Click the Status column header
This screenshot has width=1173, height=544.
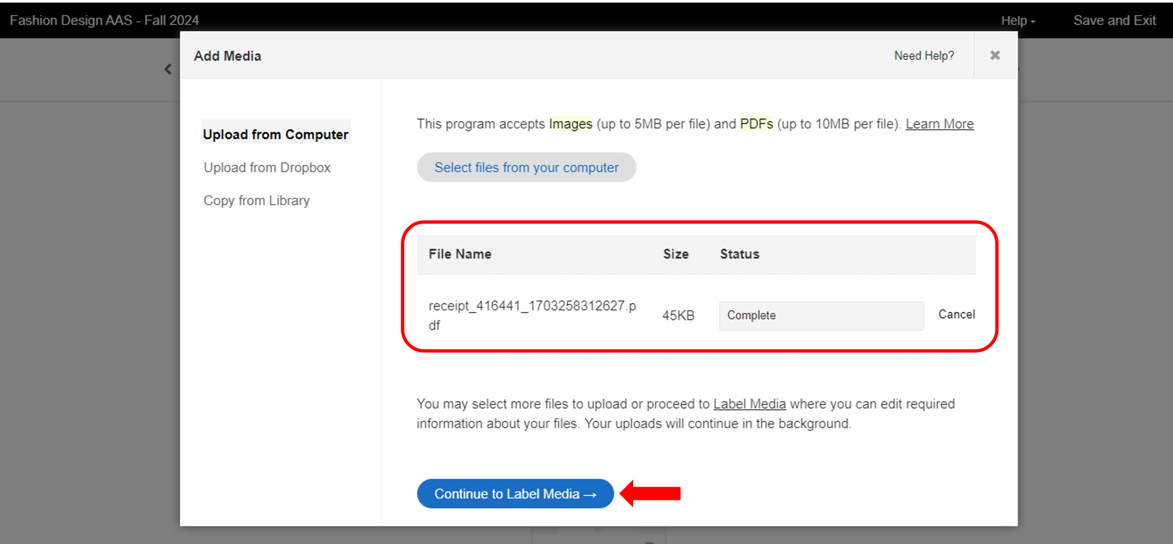739,254
